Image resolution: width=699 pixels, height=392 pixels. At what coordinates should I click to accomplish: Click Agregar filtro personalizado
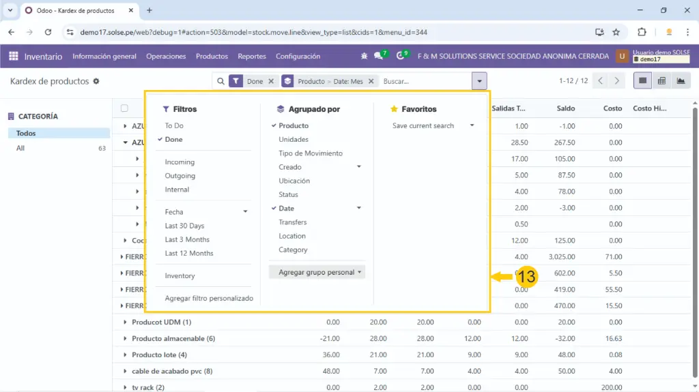point(209,299)
